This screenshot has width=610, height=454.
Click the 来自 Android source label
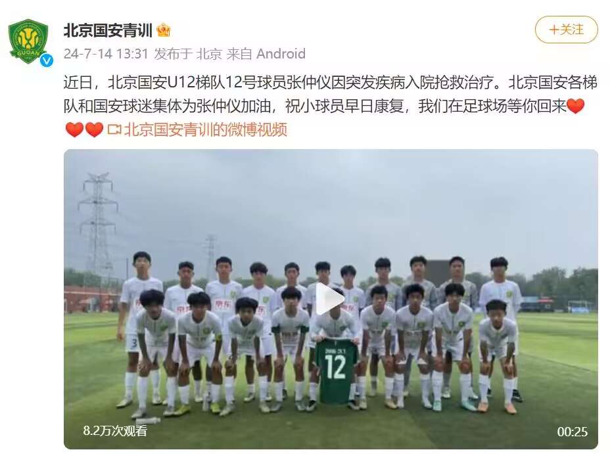(x=266, y=54)
